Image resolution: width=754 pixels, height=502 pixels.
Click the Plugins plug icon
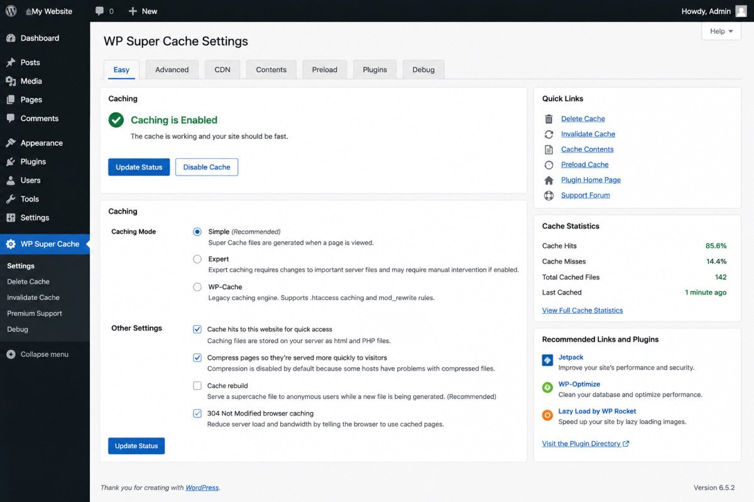pyautogui.click(x=11, y=162)
